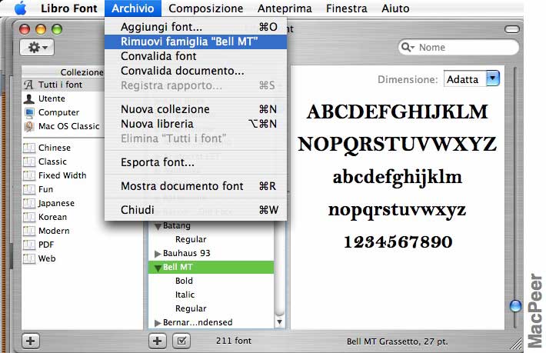This screenshot has height=353, width=546.
Task: Choose Esporta font... menu item
Action: [x=195, y=162]
